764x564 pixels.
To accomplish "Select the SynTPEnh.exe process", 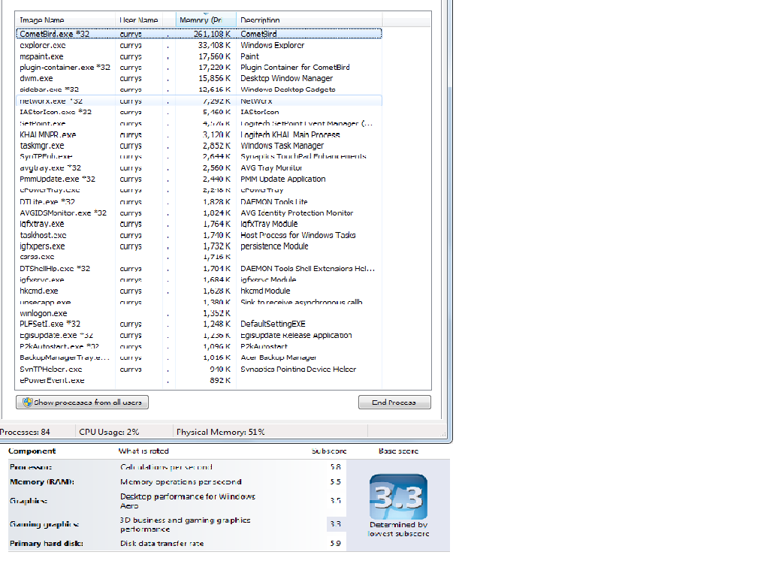I will coord(199,156).
